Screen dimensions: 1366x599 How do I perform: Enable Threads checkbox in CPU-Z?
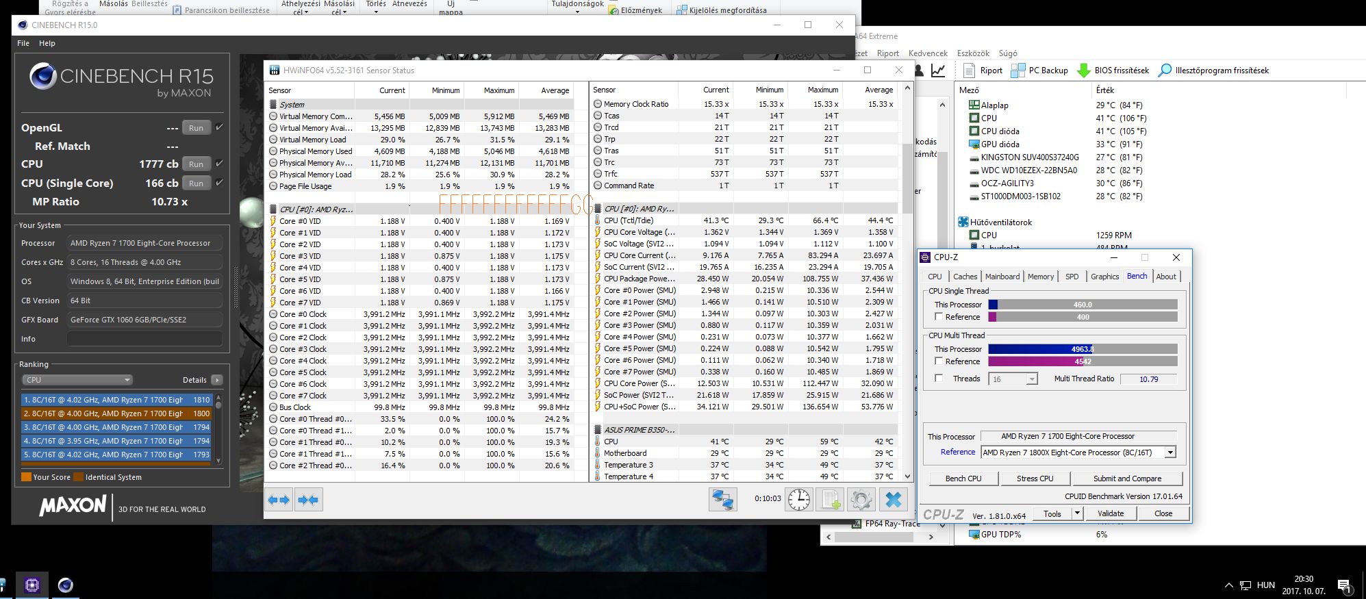(x=939, y=378)
